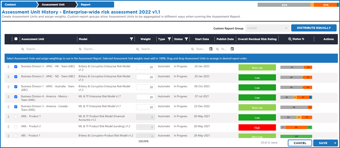Check the ABC - Product 1 checkbox
Screen dimensions: 340x148
coord(16,136)
